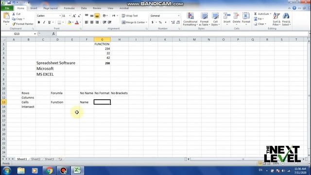Toggle Wrap Text

pos(130,16)
